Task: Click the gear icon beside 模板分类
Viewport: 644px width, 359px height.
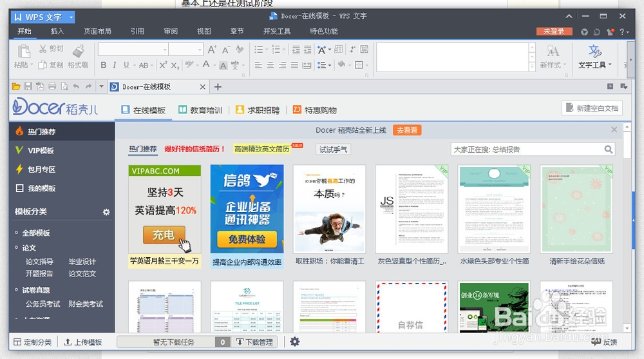Action: coord(106,212)
